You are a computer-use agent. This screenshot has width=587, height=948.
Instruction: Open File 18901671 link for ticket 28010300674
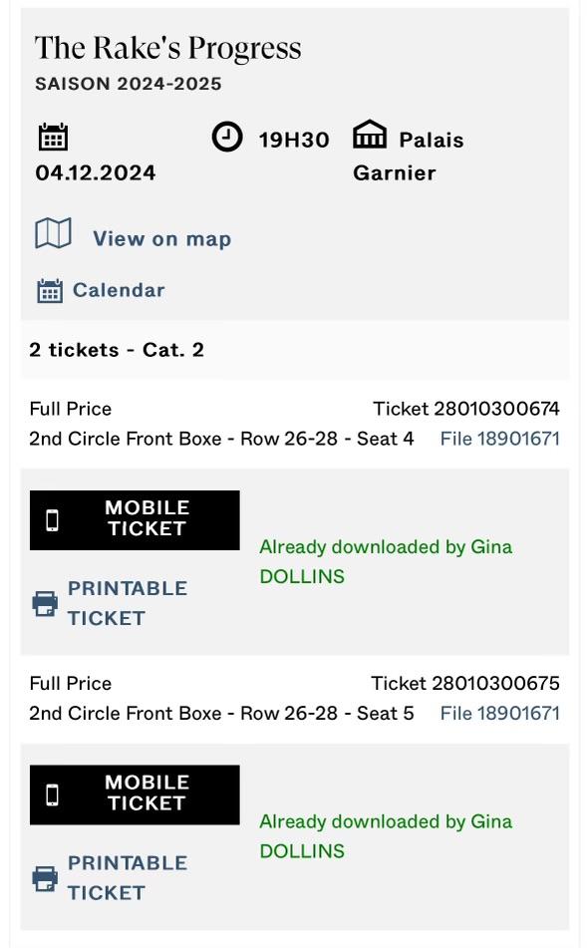(500, 439)
